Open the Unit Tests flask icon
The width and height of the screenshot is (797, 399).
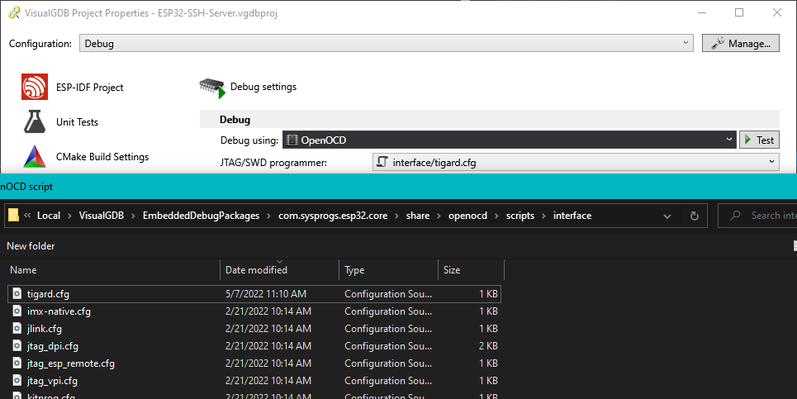pos(35,122)
